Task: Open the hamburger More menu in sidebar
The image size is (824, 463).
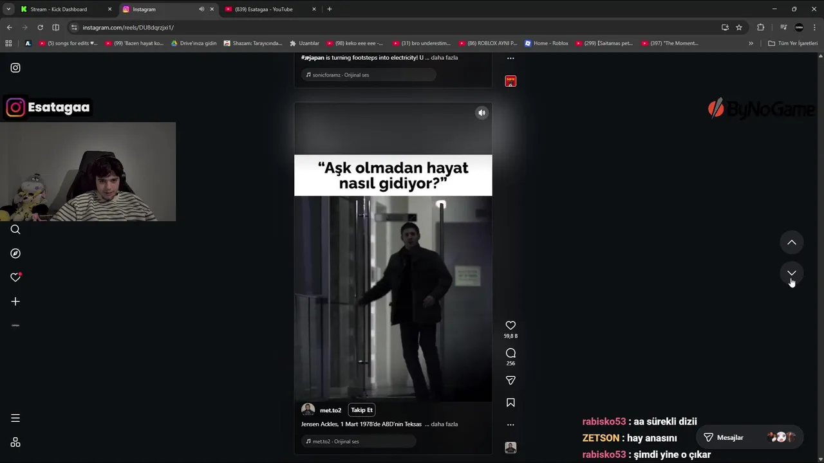Action: [x=15, y=418]
